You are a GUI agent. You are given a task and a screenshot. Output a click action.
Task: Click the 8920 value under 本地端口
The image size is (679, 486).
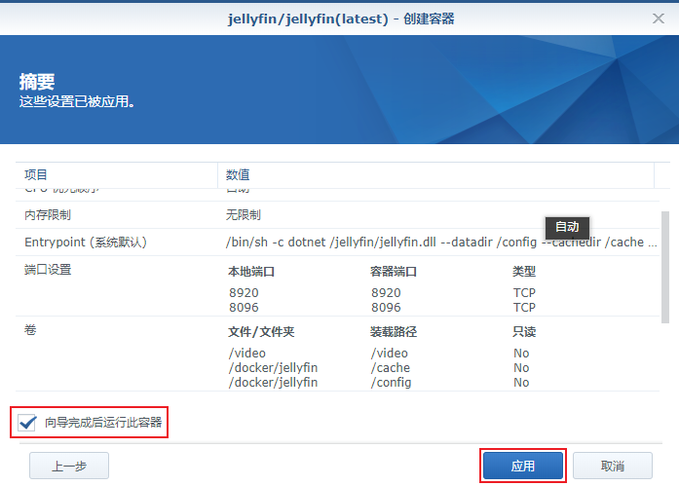[x=243, y=292]
